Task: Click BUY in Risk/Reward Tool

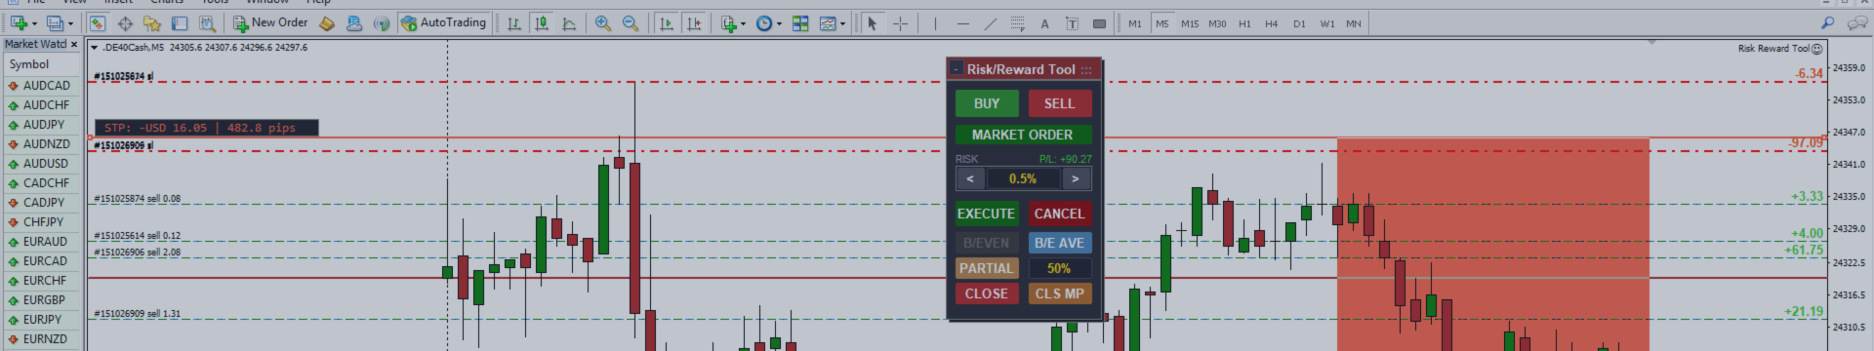Action: pos(987,103)
